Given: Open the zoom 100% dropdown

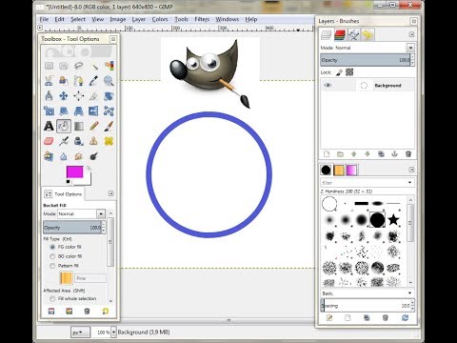Looking at the screenshot, I should [113, 333].
